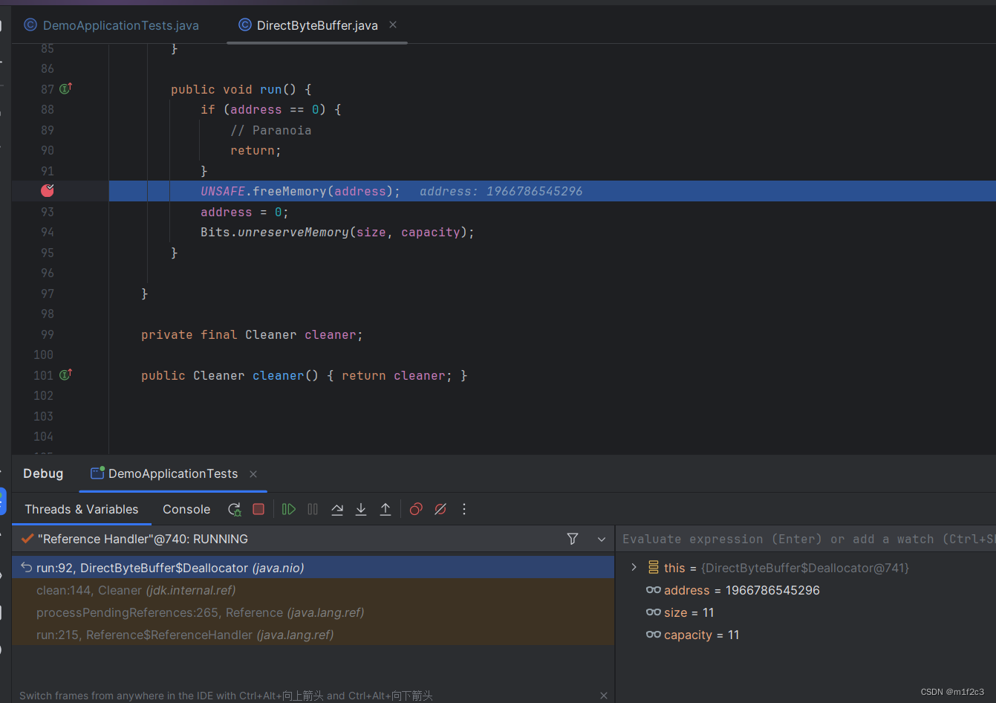
Task: Select frame run:92, DirectByteBuffer$Deallocator
Action: pyautogui.click(x=313, y=568)
